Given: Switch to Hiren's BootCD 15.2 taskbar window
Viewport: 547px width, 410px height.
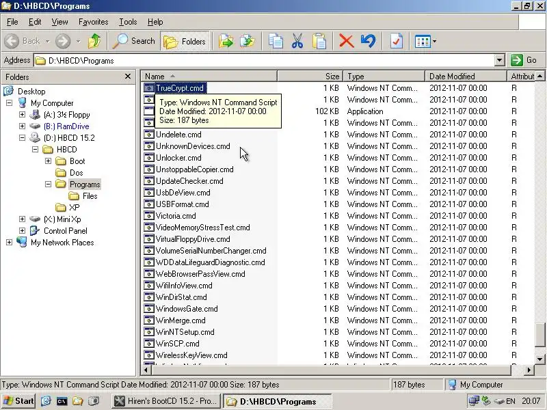Looking at the screenshot, I should (166, 401).
